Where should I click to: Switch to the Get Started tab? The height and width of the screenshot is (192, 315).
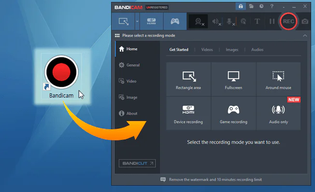[x=179, y=50]
